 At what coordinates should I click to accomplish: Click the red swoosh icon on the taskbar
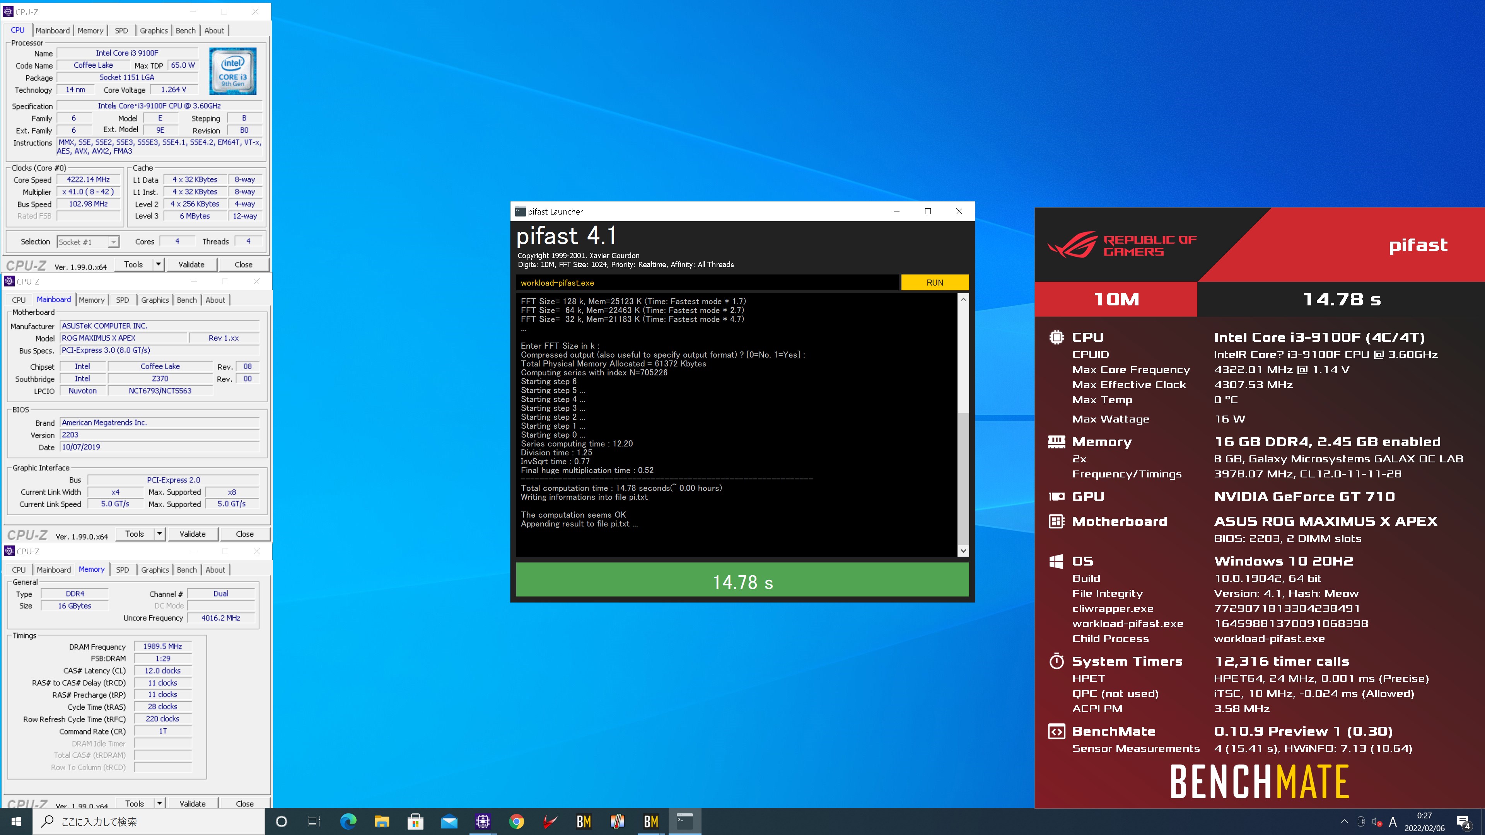[550, 821]
